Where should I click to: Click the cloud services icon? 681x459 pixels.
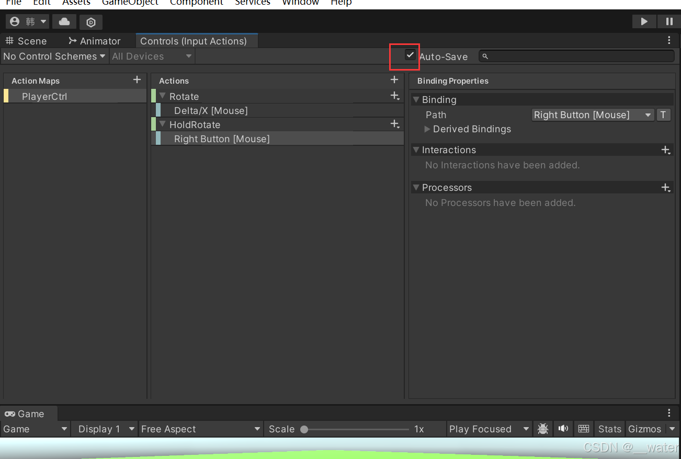point(64,21)
